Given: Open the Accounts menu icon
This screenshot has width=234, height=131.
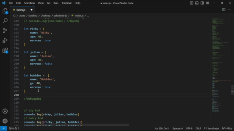Looking at the screenshot, I should 5,111.
